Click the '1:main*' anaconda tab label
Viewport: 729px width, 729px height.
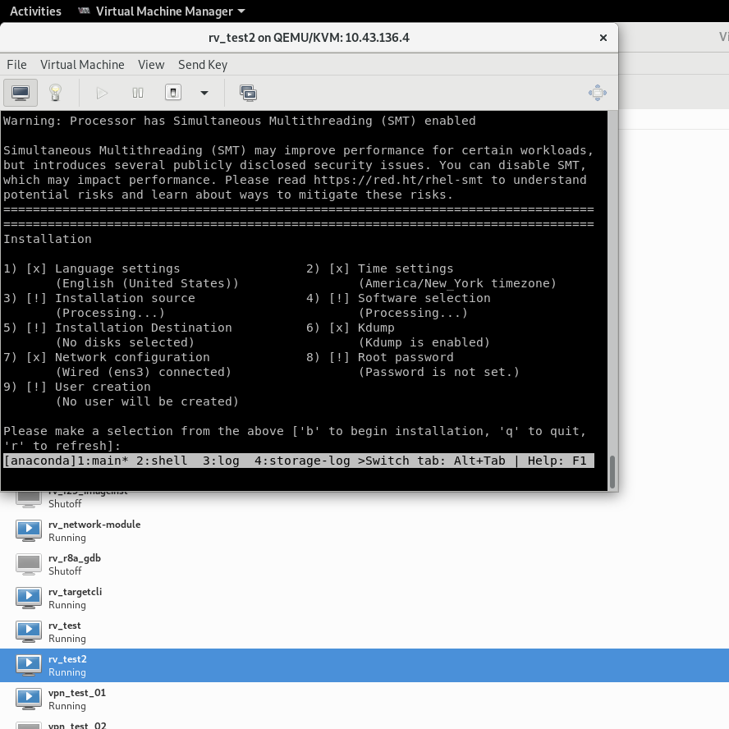tap(103, 461)
